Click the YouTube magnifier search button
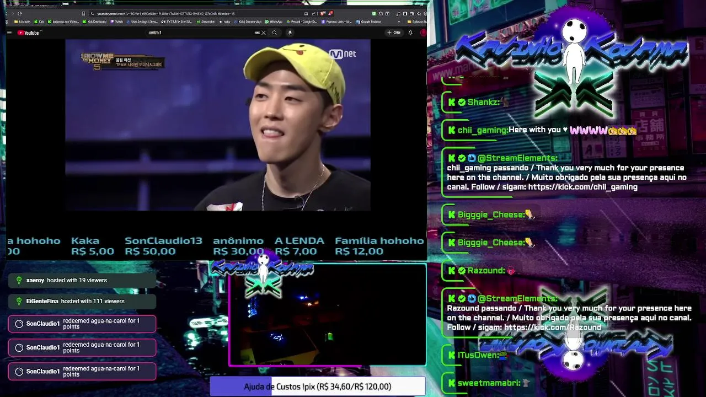The image size is (706, 397). [274, 33]
